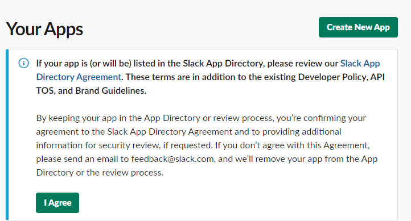
Task: Click the feedback@slack.com email text
Action: tap(172, 159)
